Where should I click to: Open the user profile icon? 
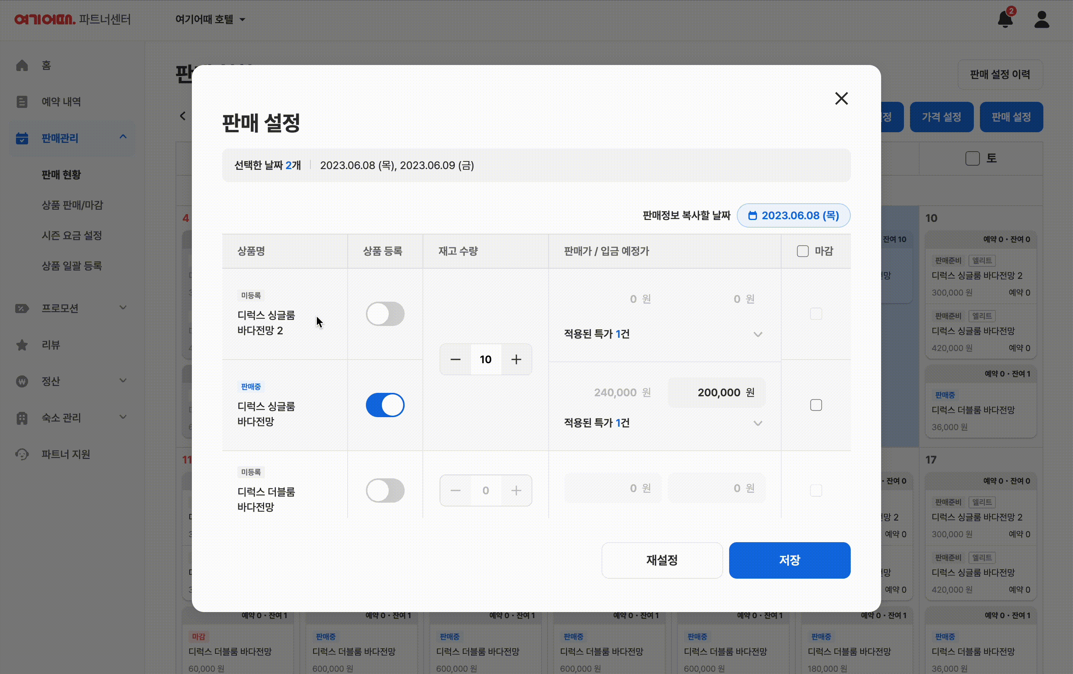[1041, 20]
